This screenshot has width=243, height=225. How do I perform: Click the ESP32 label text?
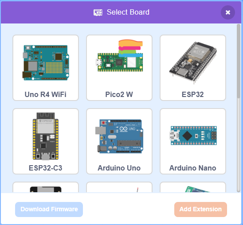193,94
